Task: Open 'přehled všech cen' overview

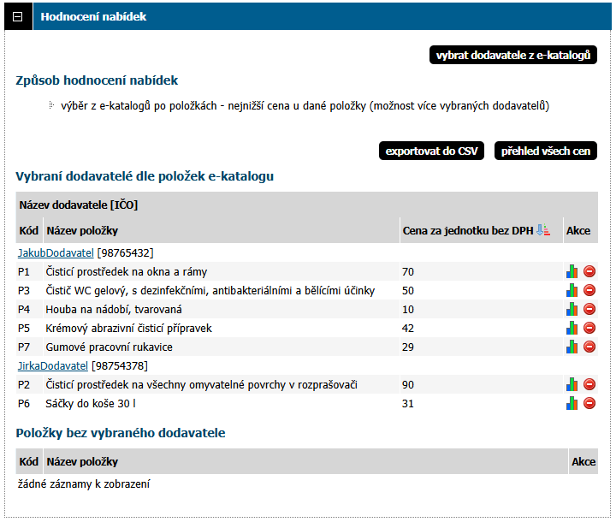Action: [x=546, y=151]
